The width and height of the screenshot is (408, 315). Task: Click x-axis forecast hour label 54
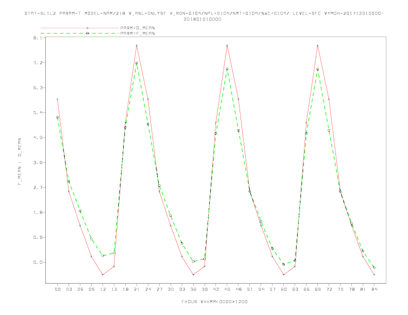click(261, 289)
